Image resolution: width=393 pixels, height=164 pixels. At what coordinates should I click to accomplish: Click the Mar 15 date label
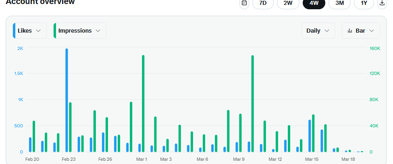click(x=312, y=159)
